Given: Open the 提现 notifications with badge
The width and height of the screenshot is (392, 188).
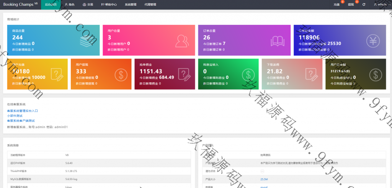Looking at the screenshot, I should point(351,5).
